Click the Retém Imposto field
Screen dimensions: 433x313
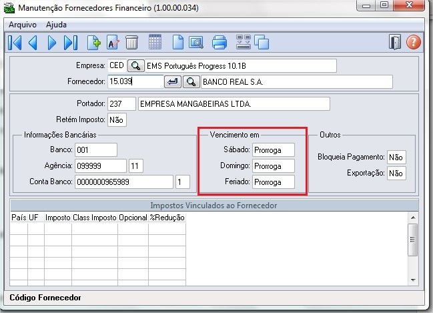pyautogui.click(x=117, y=120)
